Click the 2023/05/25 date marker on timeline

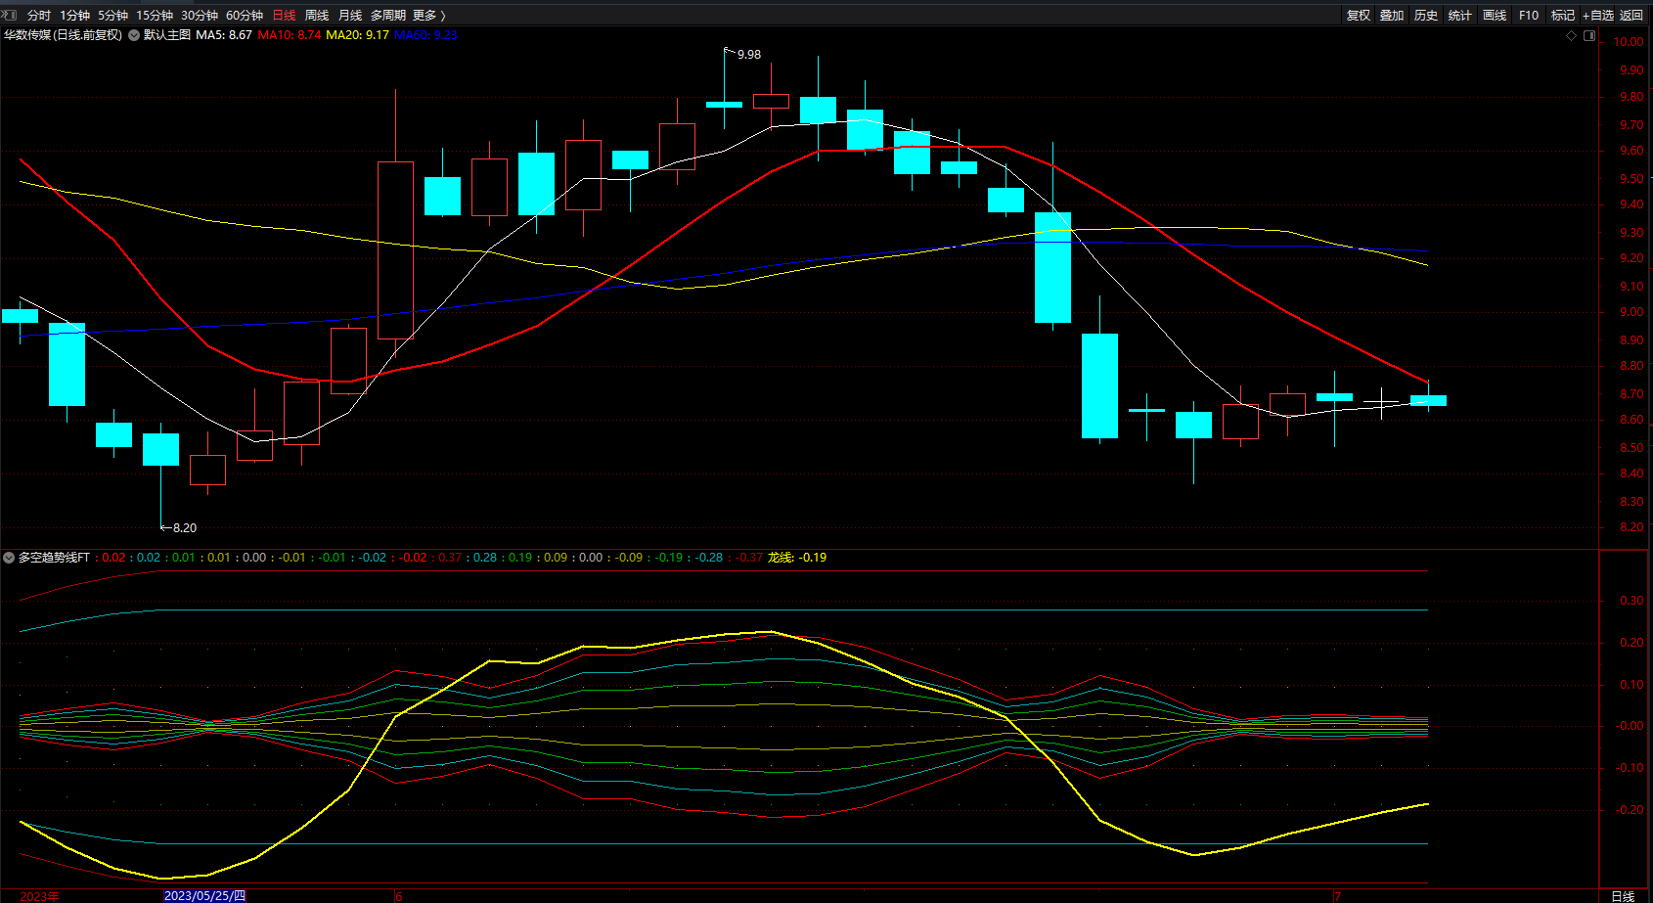pyautogui.click(x=204, y=895)
